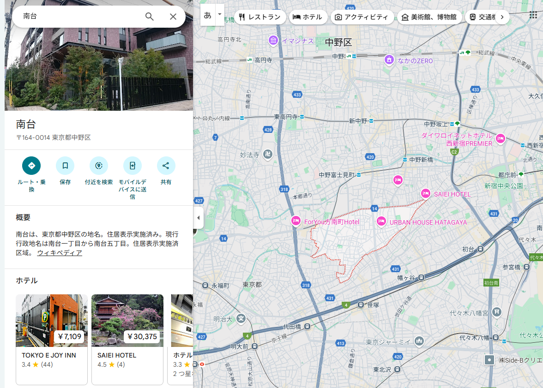Screen dimensions: 543x388
Task: Start directions with ルート・乗換 button
Action: tap(31, 166)
